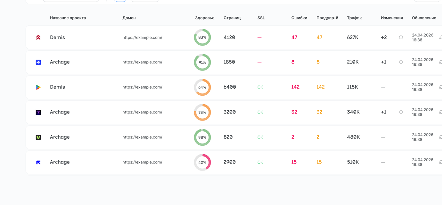442x205 pixels.
Task: Click the 78% health ring
Action: click(202, 112)
